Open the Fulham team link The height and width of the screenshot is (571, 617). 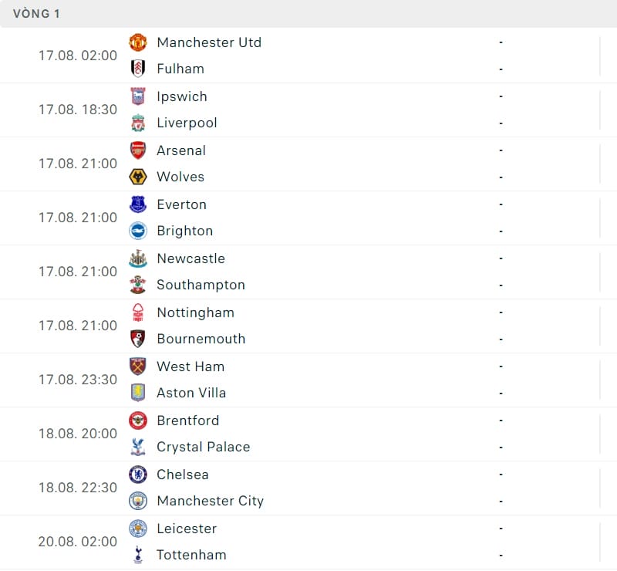tap(180, 69)
